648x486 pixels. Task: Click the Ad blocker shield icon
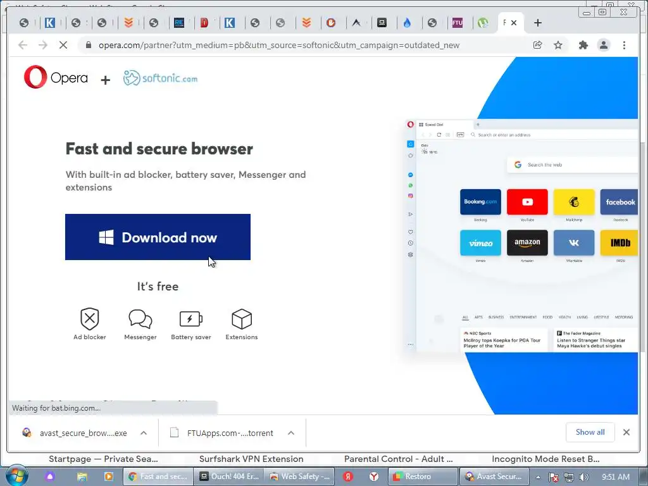point(90,319)
